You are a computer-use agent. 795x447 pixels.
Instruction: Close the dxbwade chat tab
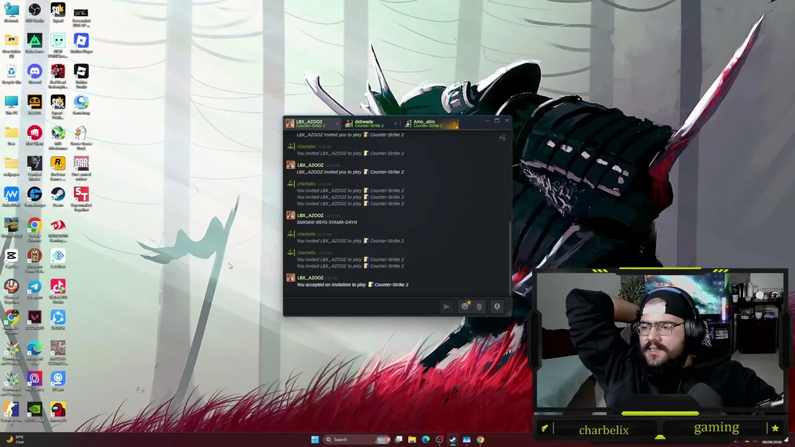[x=395, y=124]
